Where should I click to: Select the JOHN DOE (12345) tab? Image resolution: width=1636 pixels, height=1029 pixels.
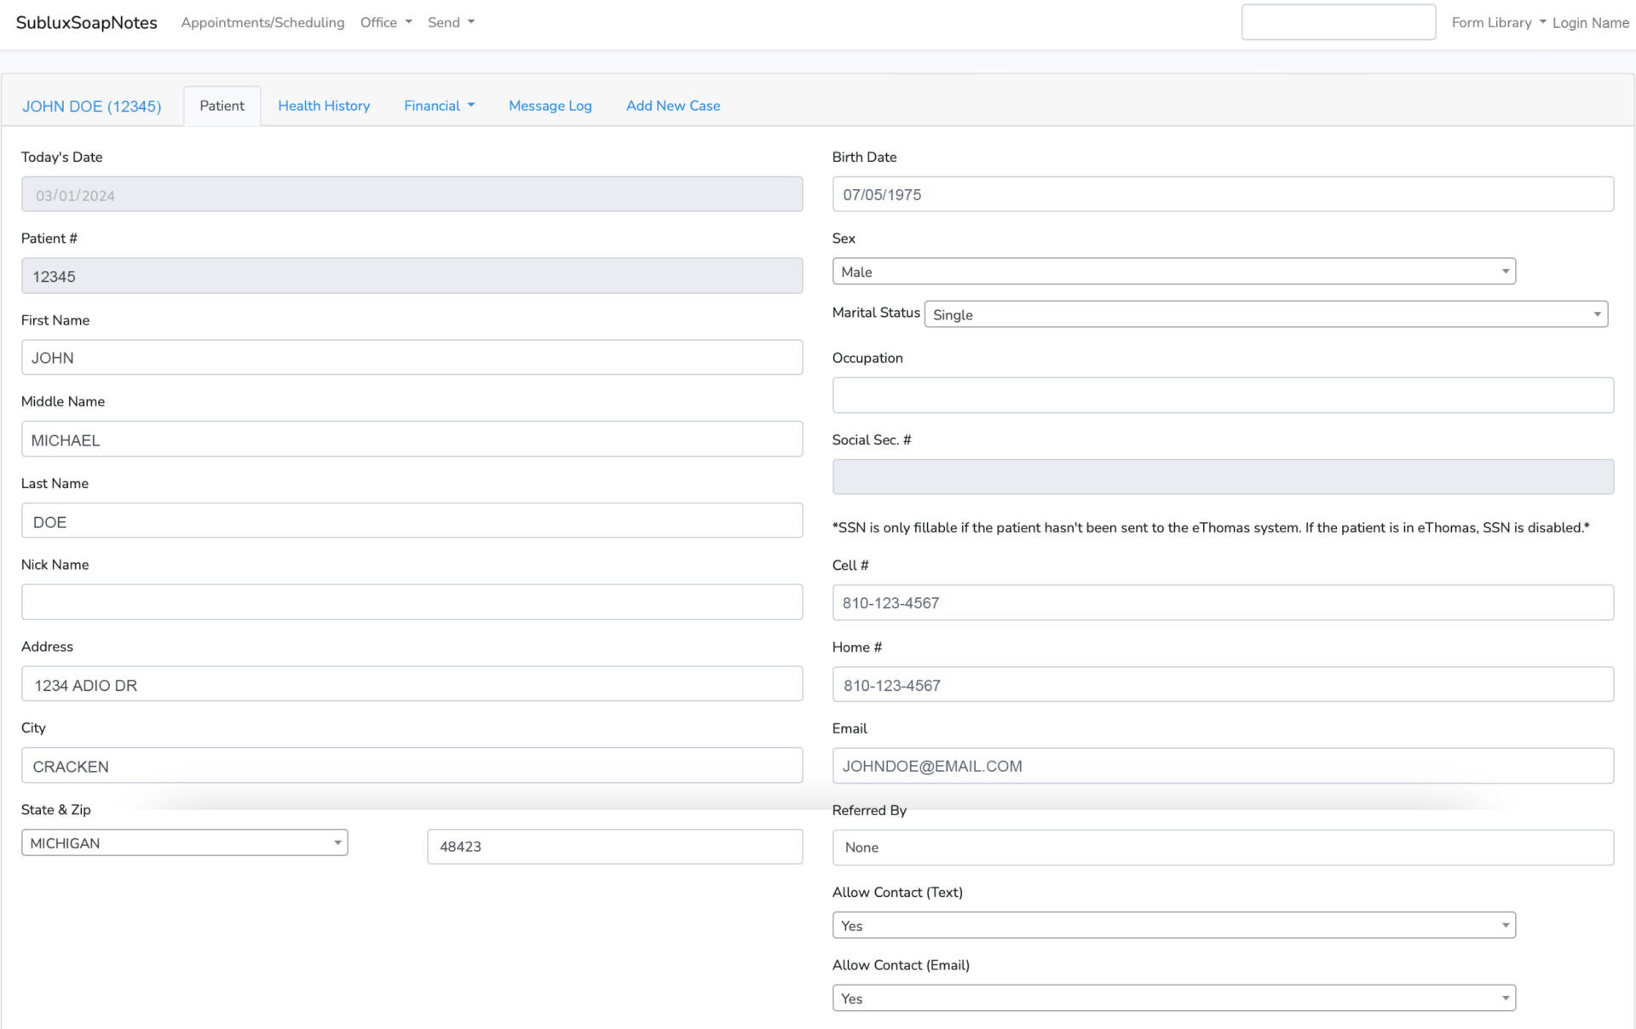click(x=91, y=106)
